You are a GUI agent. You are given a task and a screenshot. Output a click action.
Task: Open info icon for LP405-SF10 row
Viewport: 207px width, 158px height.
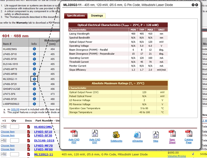coord(34,54)
